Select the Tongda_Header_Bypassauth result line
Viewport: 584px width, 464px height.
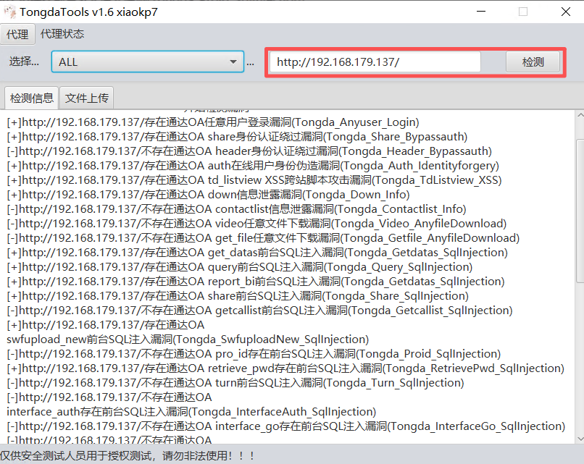[x=249, y=151]
